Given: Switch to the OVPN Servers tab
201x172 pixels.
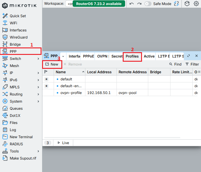Looking at the screenshot, I should 102,56.
